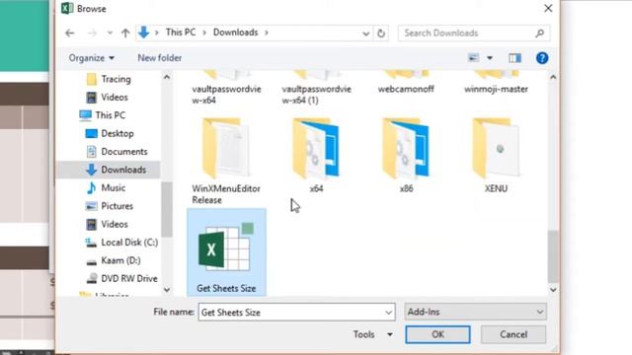Click the Forward navigation arrow
The width and height of the screenshot is (632, 355).
click(92, 33)
